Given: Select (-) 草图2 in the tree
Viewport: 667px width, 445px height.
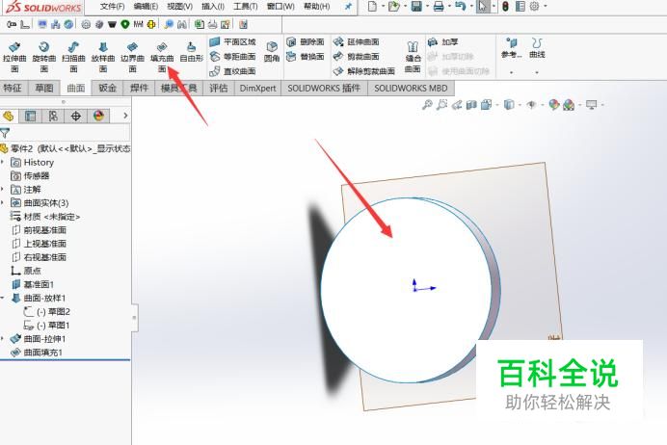Looking at the screenshot, I should pyautogui.click(x=47, y=311).
